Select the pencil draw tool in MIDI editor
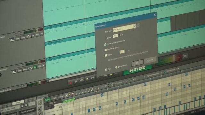 pyautogui.click(x=70, y=95)
